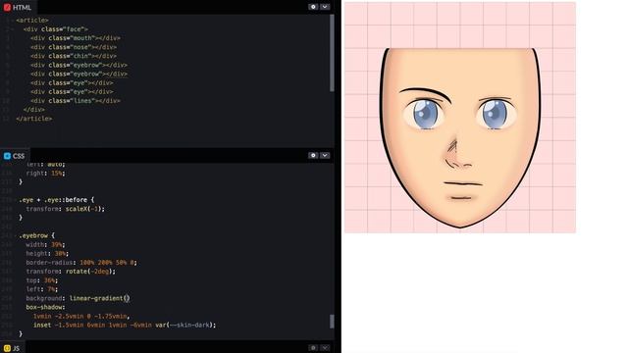
Task: Click the closing </div> line in HTML
Action: pyautogui.click(x=34, y=110)
